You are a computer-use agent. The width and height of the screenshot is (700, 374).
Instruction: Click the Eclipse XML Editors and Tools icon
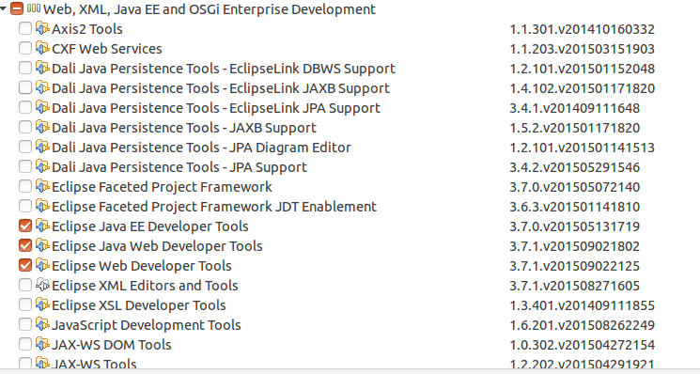coord(42,285)
